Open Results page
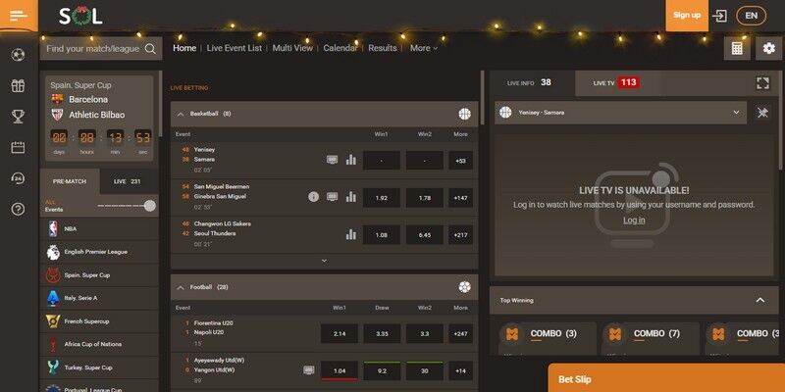Screen dimensions: 785x392 coord(383,48)
